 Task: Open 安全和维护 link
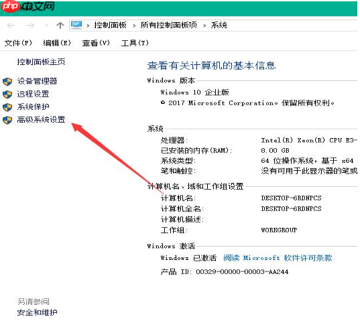(x=37, y=312)
